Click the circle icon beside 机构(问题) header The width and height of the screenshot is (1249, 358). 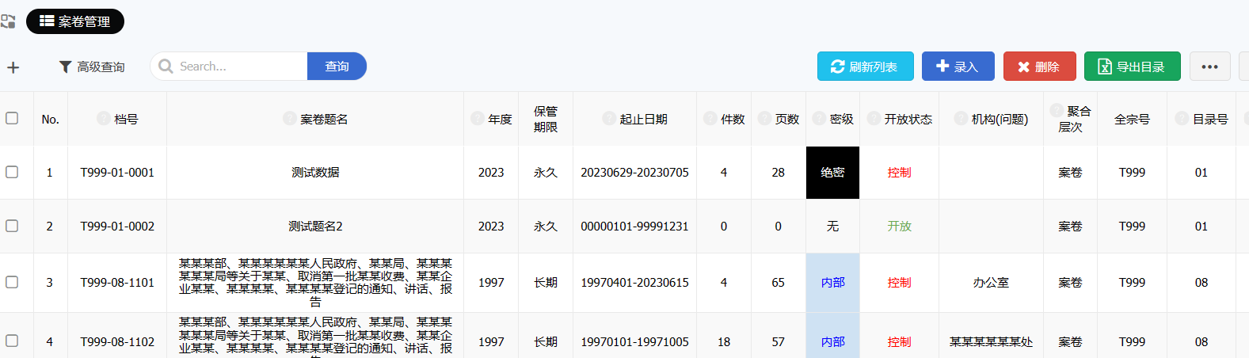960,118
